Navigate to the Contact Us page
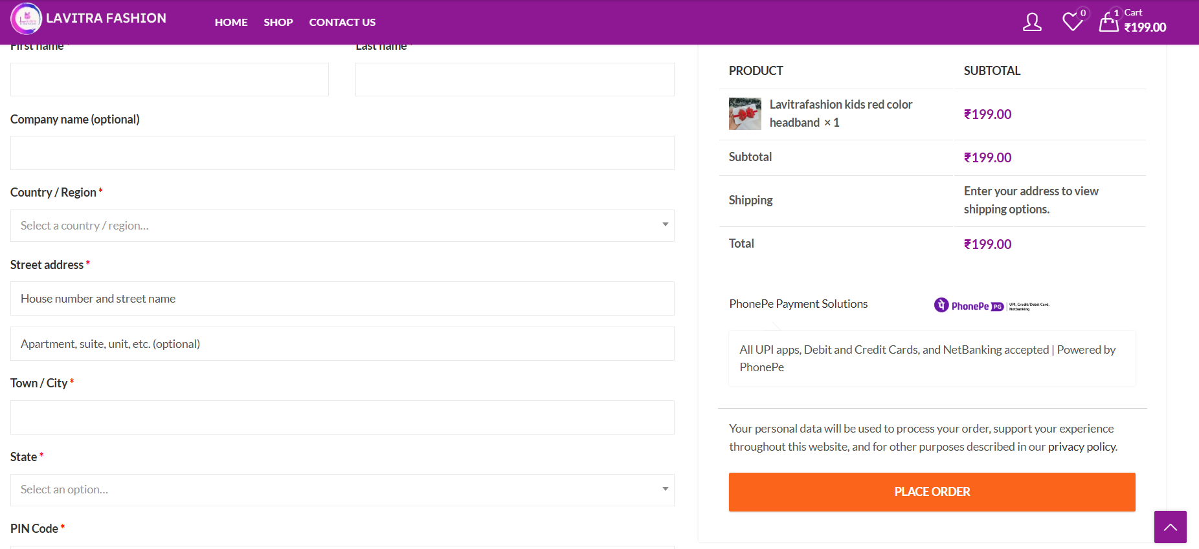Viewport: 1199px width, 549px height. [342, 22]
